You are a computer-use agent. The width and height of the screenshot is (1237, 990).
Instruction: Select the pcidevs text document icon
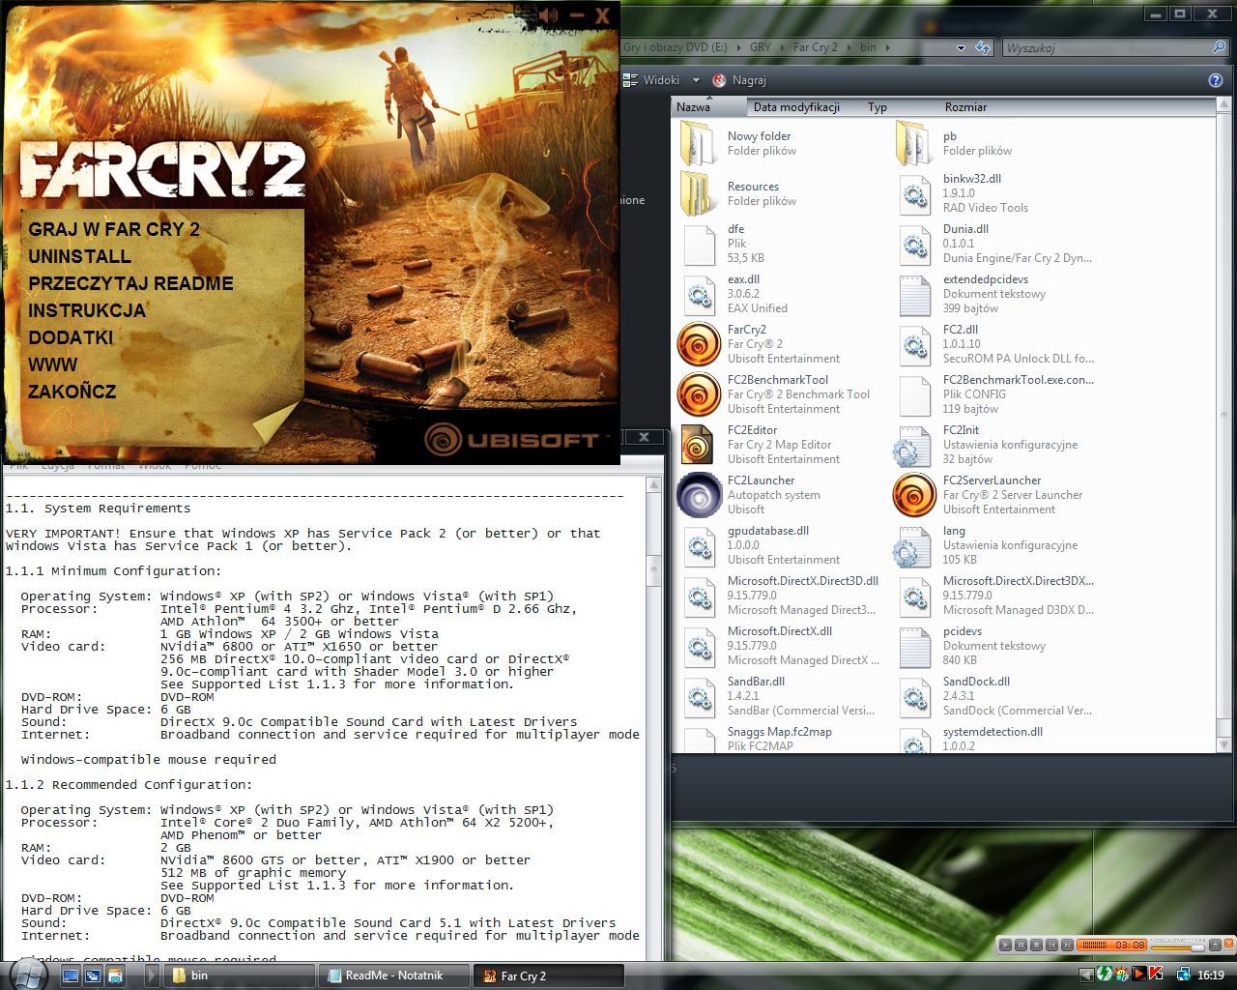tap(914, 646)
